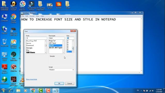
Task: Select Gill Sans in the font list
Action: (31, 52)
